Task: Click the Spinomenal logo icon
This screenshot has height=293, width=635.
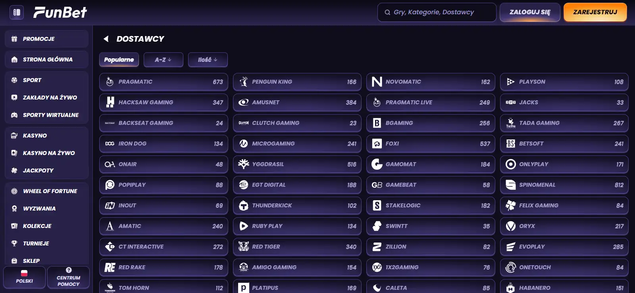Action: [511, 185]
